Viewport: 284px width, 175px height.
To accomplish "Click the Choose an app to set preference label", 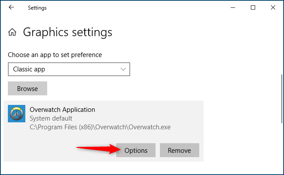I will pyautogui.click(x=55, y=55).
